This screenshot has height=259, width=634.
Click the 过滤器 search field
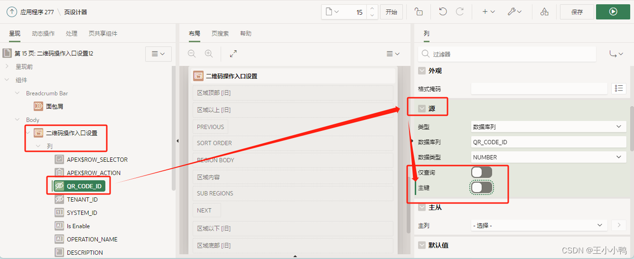tap(507, 54)
